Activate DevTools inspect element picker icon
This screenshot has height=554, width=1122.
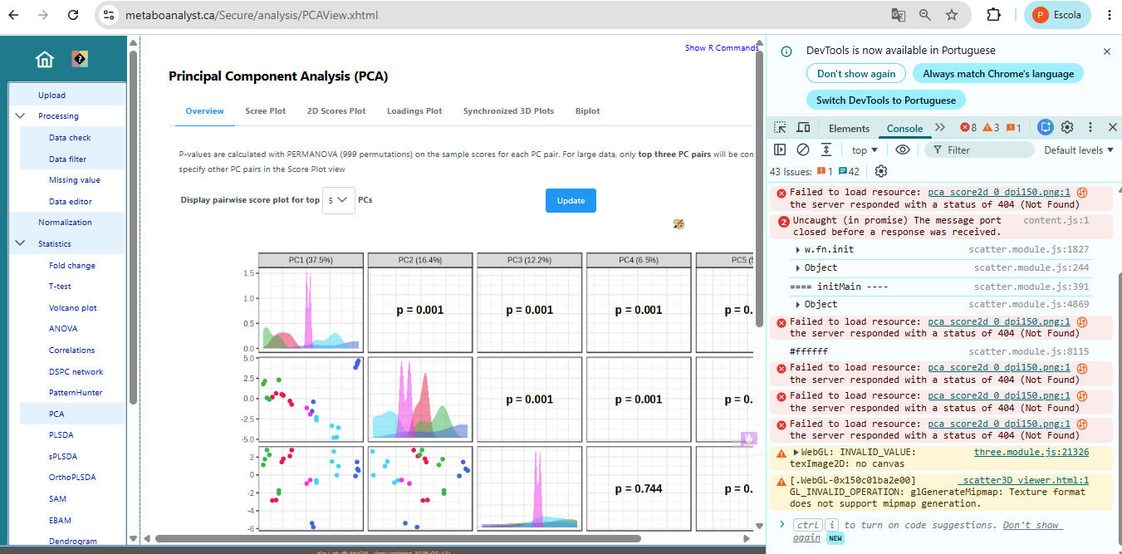click(780, 127)
